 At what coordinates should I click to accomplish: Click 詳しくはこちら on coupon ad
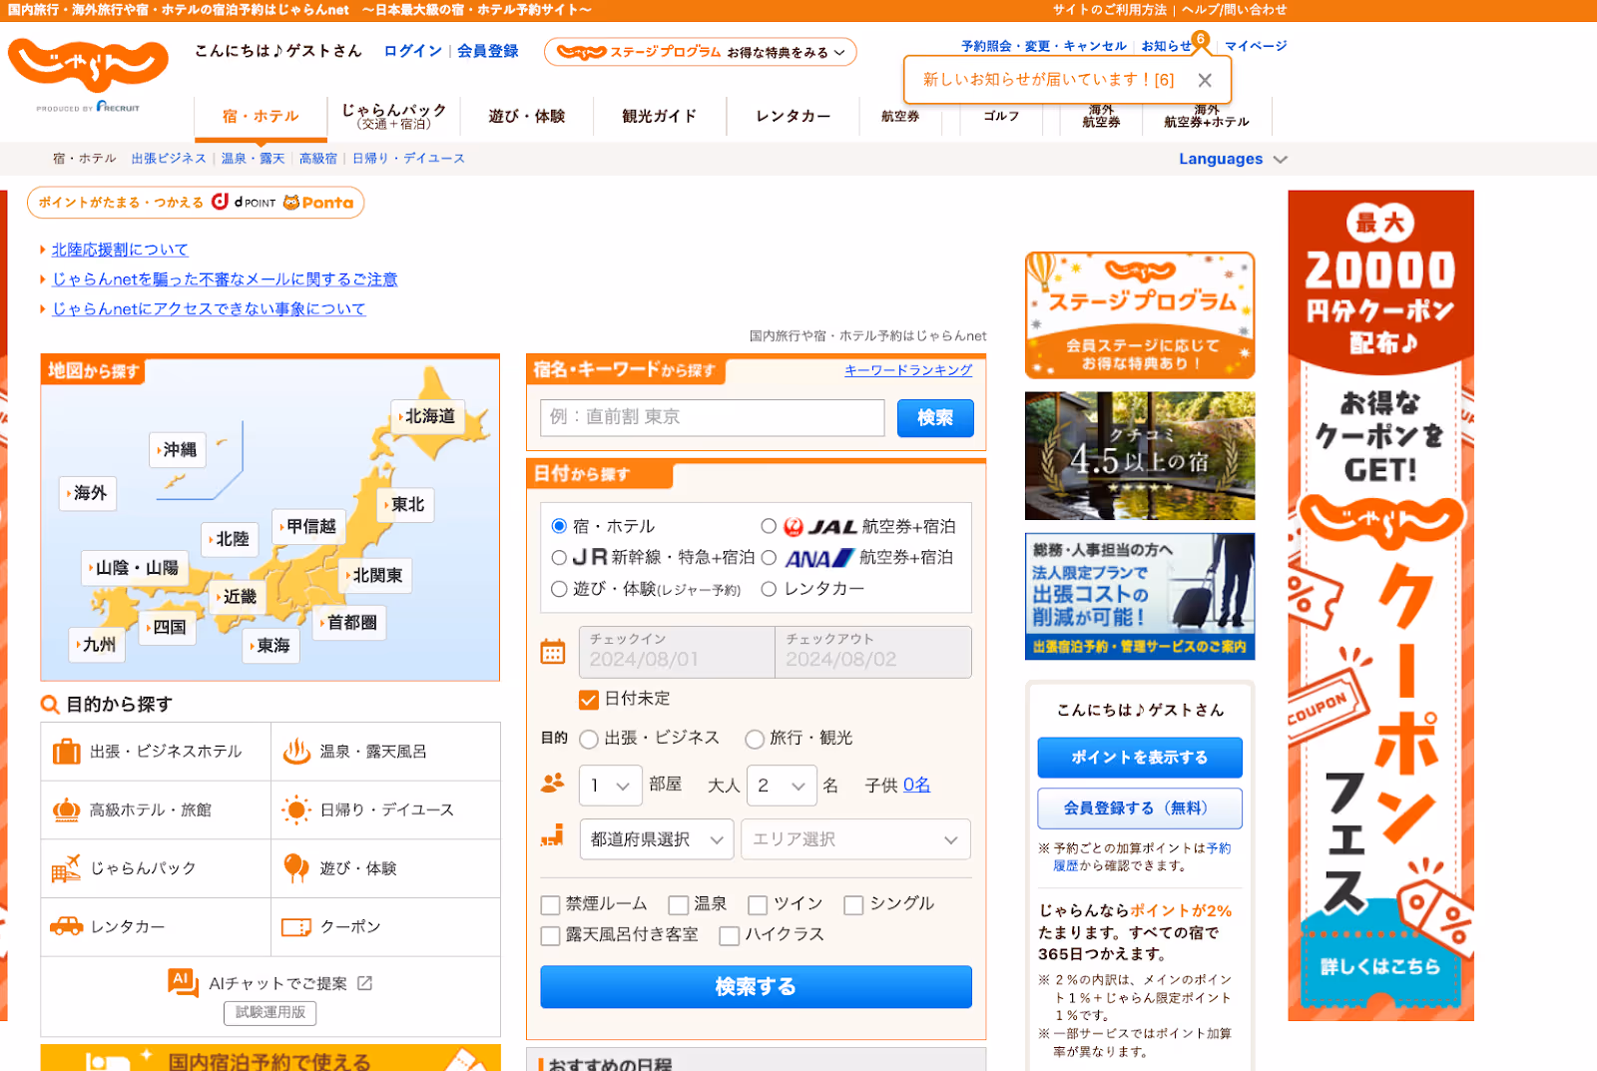pyautogui.click(x=1380, y=966)
